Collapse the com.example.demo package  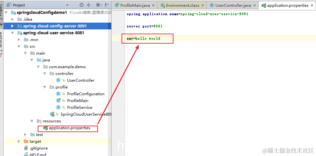(38, 67)
